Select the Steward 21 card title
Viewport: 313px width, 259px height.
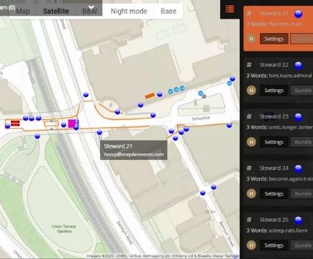[273, 13]
